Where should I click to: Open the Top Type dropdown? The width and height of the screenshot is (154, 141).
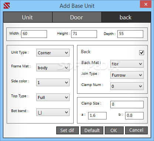click(x=53, y=97)
